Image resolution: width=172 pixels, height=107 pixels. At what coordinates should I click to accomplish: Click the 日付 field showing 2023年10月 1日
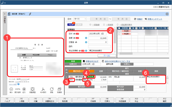[x=97, y=34]
